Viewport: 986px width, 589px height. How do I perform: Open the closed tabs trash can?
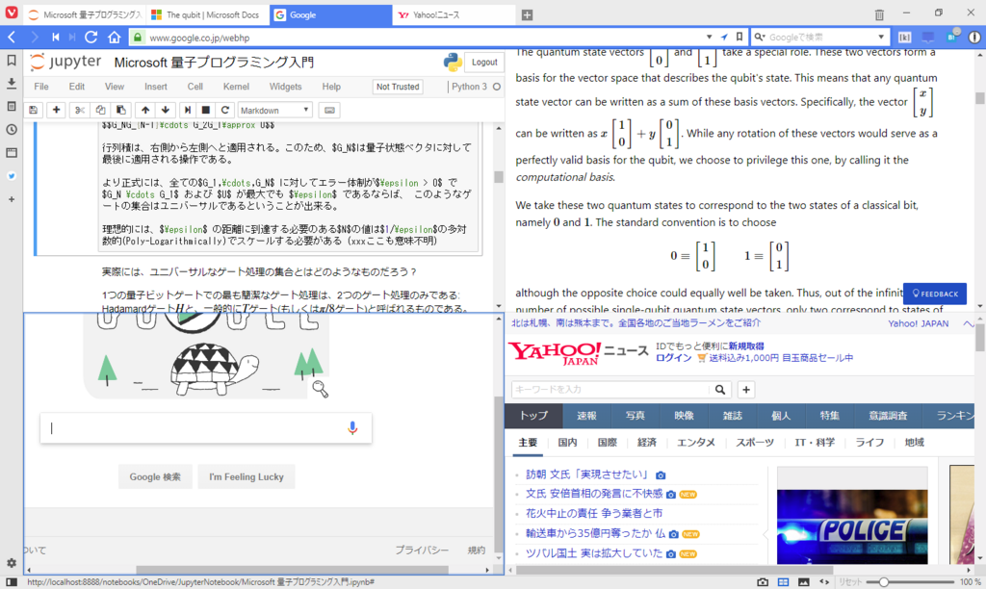pyautogui.click(x=879, y=14)
